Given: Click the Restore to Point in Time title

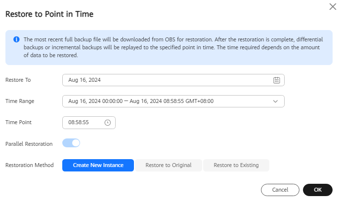Looking at the screenshot, I should click(49, 14).
